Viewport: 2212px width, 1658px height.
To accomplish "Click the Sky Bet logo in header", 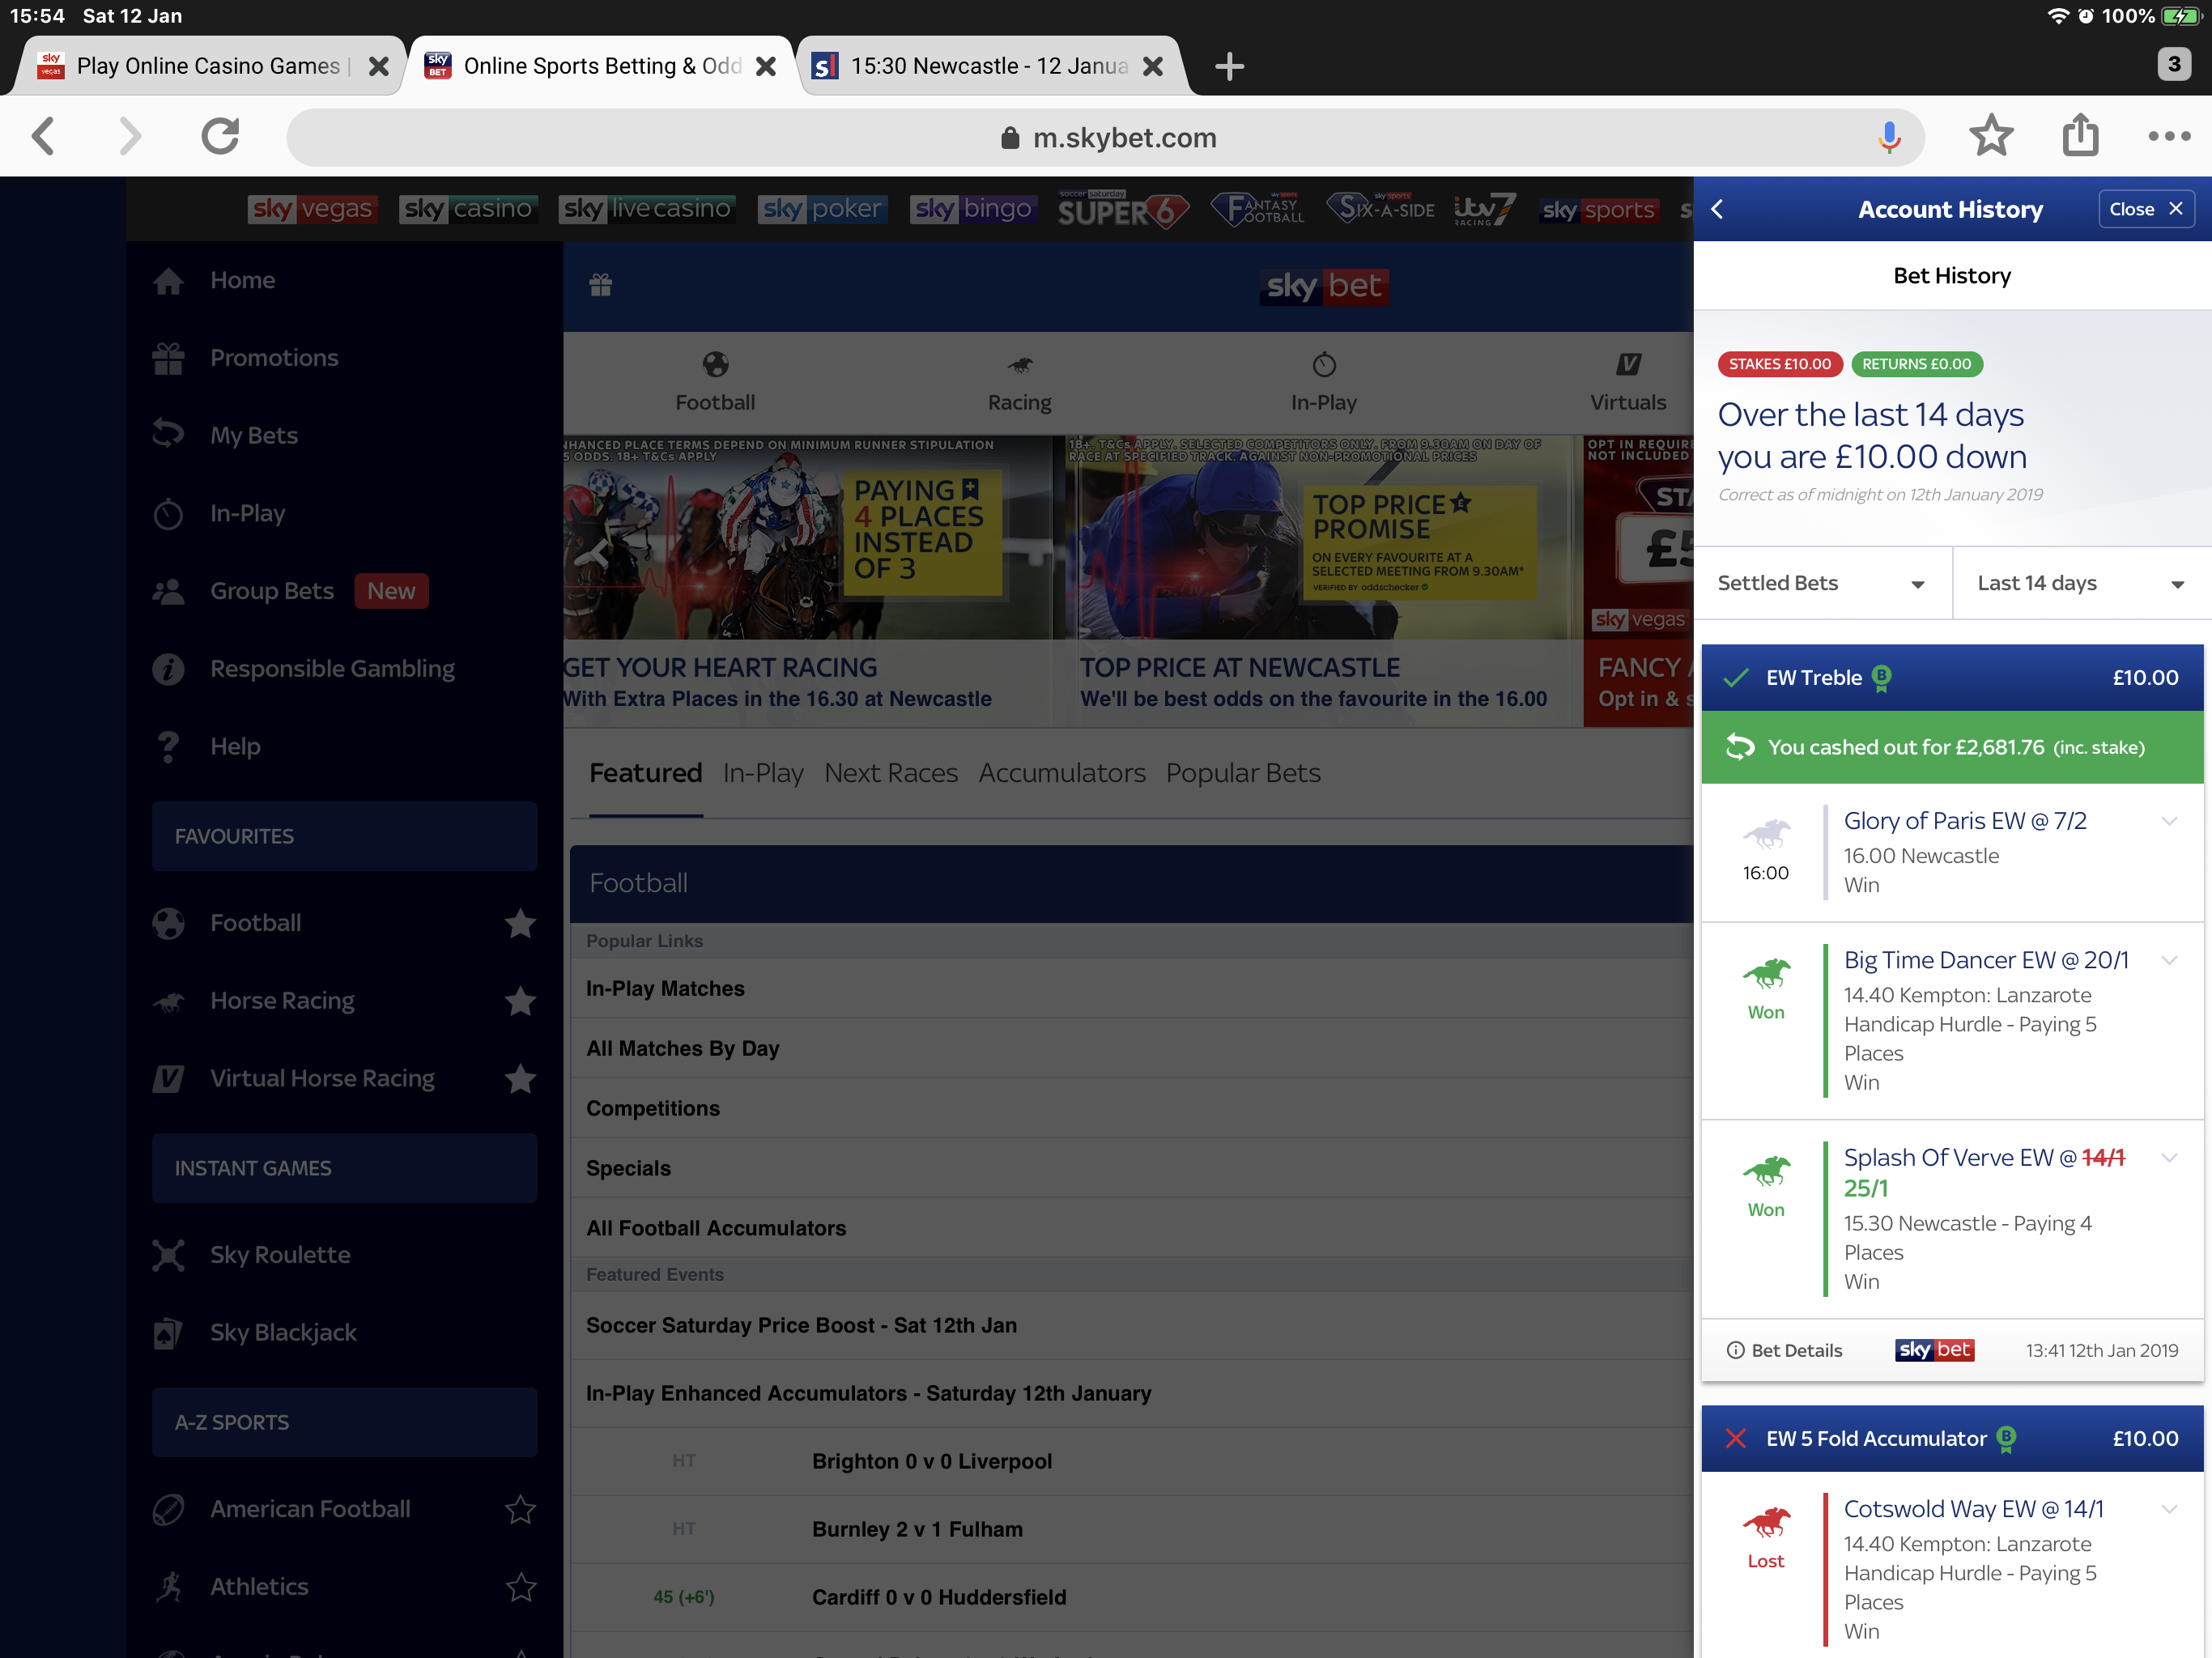I will 1323,286.
